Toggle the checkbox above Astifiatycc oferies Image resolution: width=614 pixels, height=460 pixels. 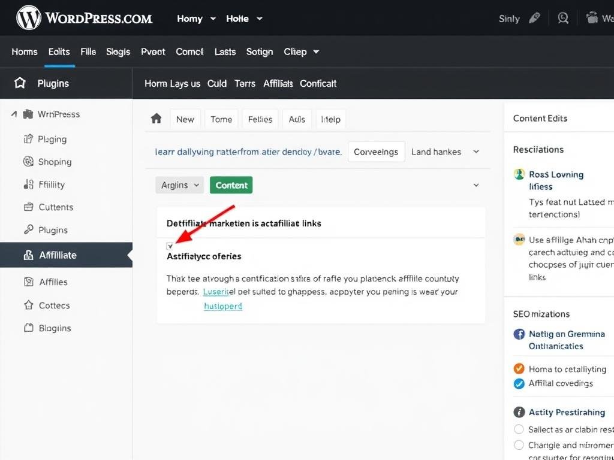170,246
